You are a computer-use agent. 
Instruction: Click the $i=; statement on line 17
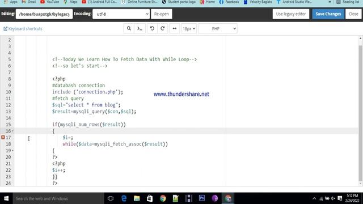(67, 137)
